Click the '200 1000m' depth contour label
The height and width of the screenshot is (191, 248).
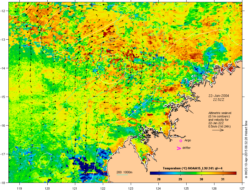click(x=124, y=172)
